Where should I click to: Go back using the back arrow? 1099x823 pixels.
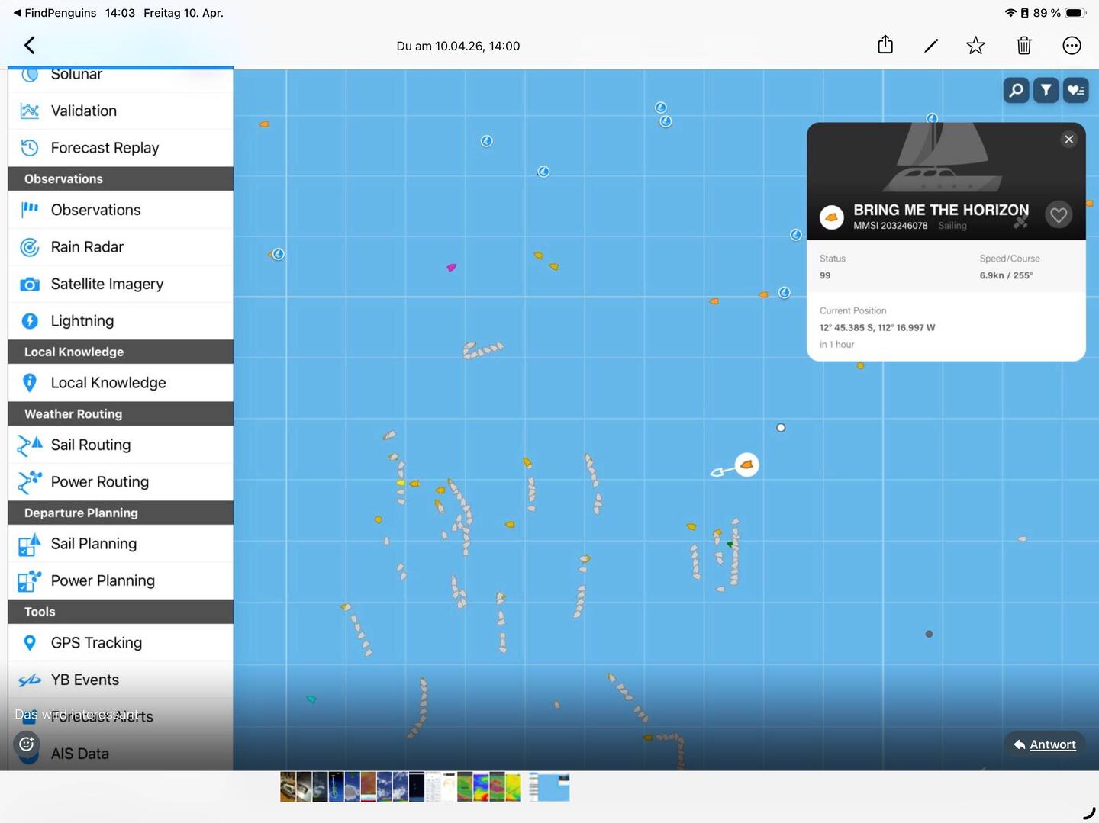click(29, 45)
